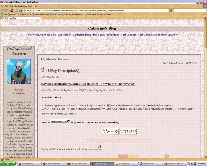
Task: Open the Edit menu
Action: click(6, 6)
